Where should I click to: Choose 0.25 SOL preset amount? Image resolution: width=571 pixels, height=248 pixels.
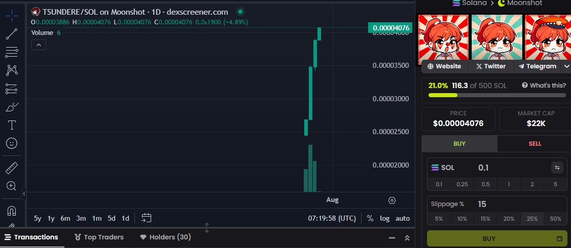462,184
